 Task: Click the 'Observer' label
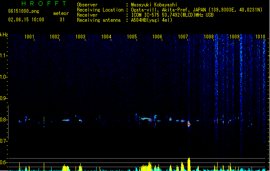87,5
